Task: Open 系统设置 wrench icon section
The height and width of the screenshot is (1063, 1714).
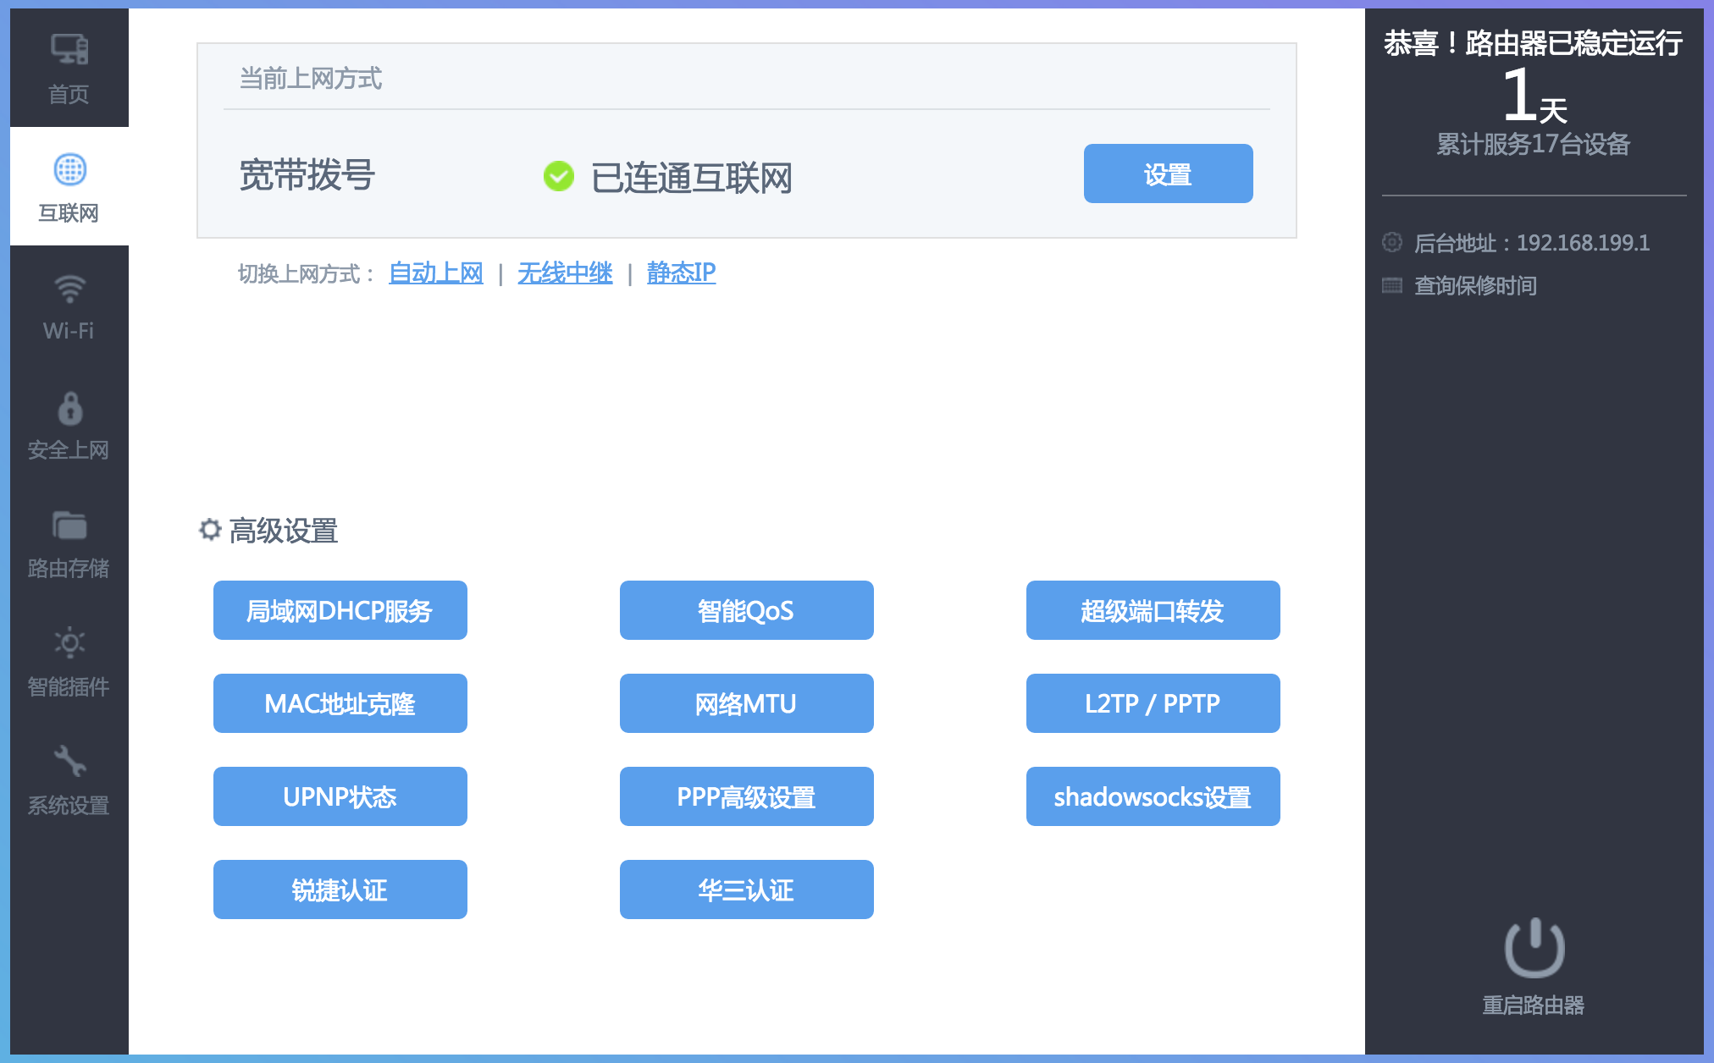Action: [x=69, y=762]
